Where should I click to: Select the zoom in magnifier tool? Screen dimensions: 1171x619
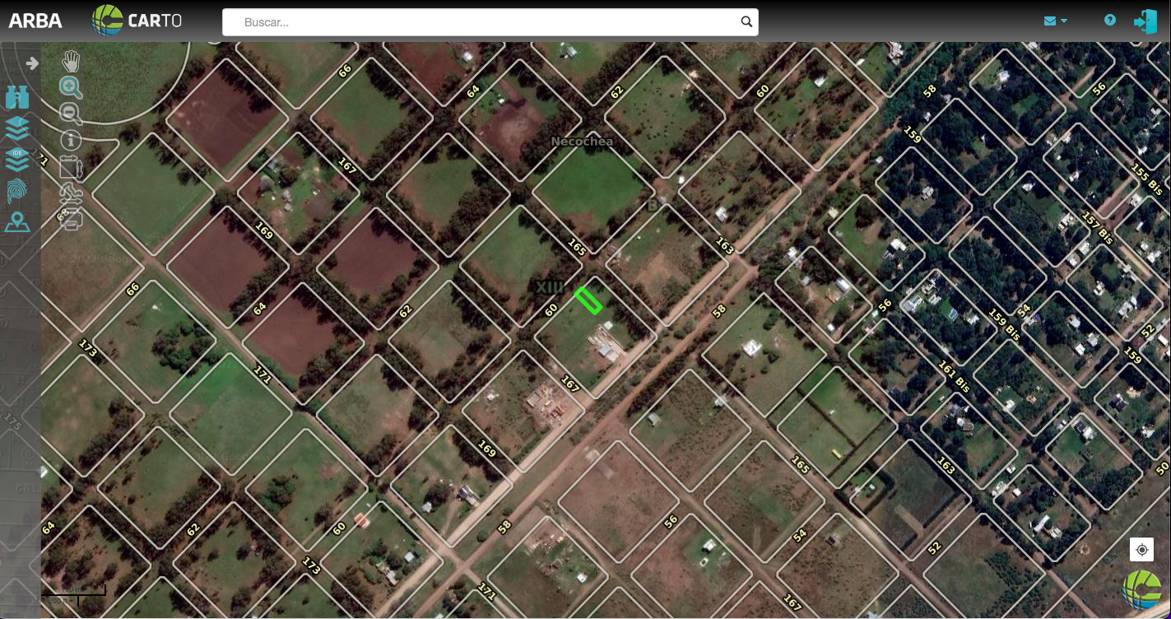pos(72,87)
